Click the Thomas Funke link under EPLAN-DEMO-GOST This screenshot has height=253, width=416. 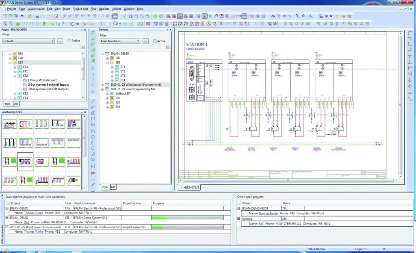(268, 213)
